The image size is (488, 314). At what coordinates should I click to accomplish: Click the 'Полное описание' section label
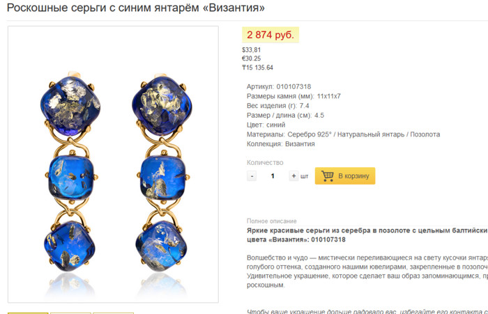pyautogui.click(x=272, y=221)
